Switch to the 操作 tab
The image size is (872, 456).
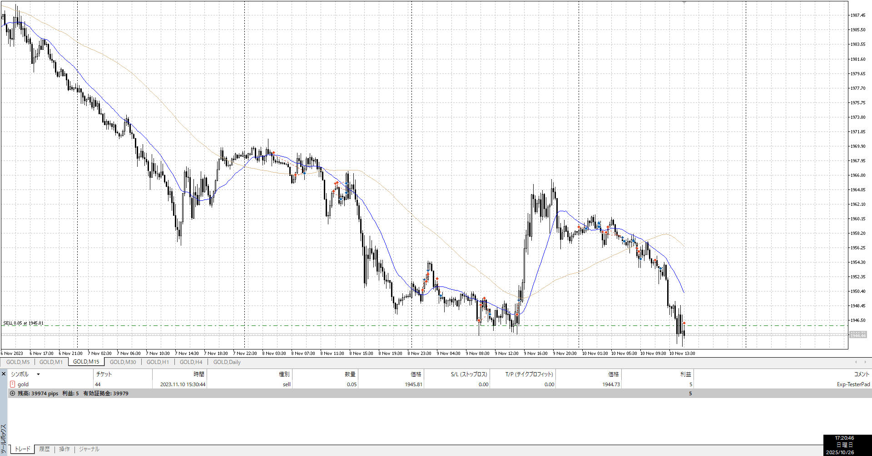point(64,449)
